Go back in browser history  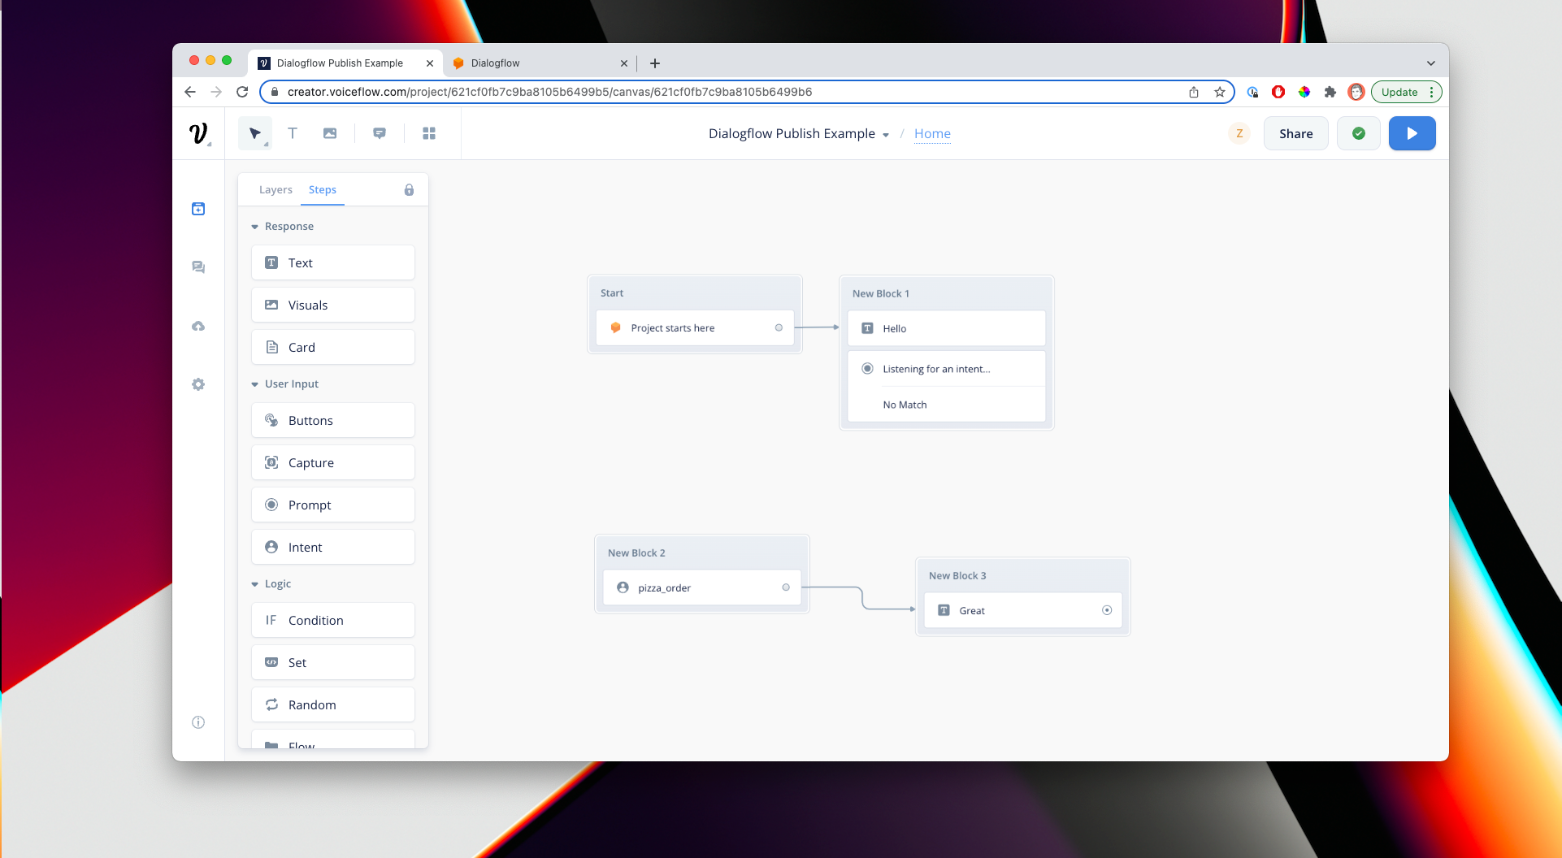190,92
